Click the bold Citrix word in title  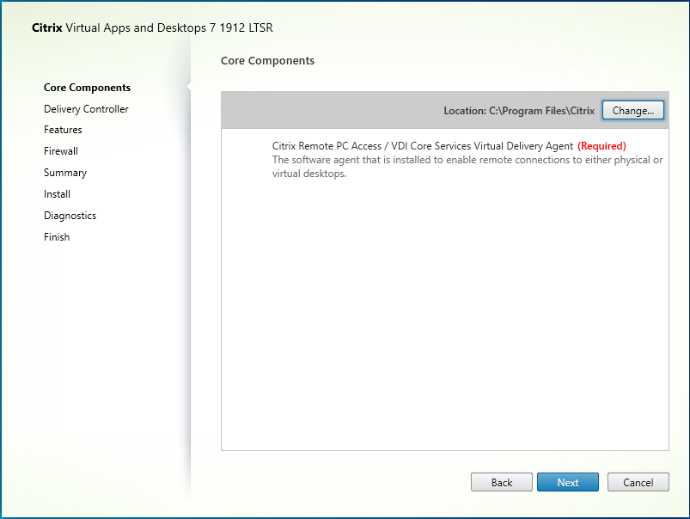coord(47,27)
